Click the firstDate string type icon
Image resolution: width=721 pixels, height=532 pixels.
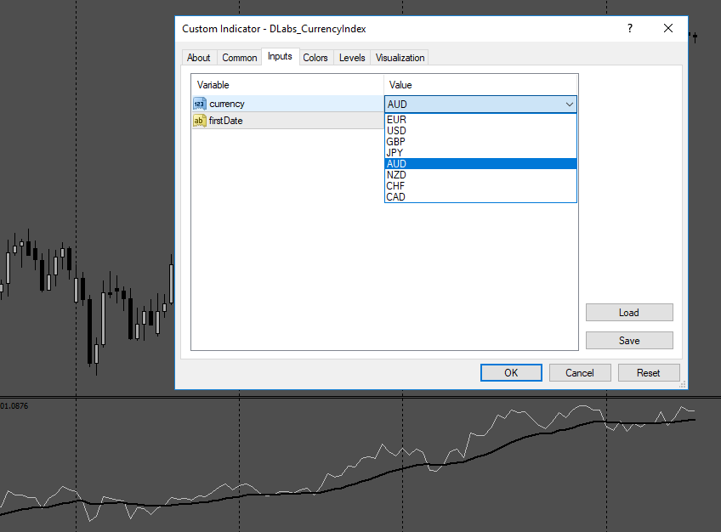(x=200, y=121)
